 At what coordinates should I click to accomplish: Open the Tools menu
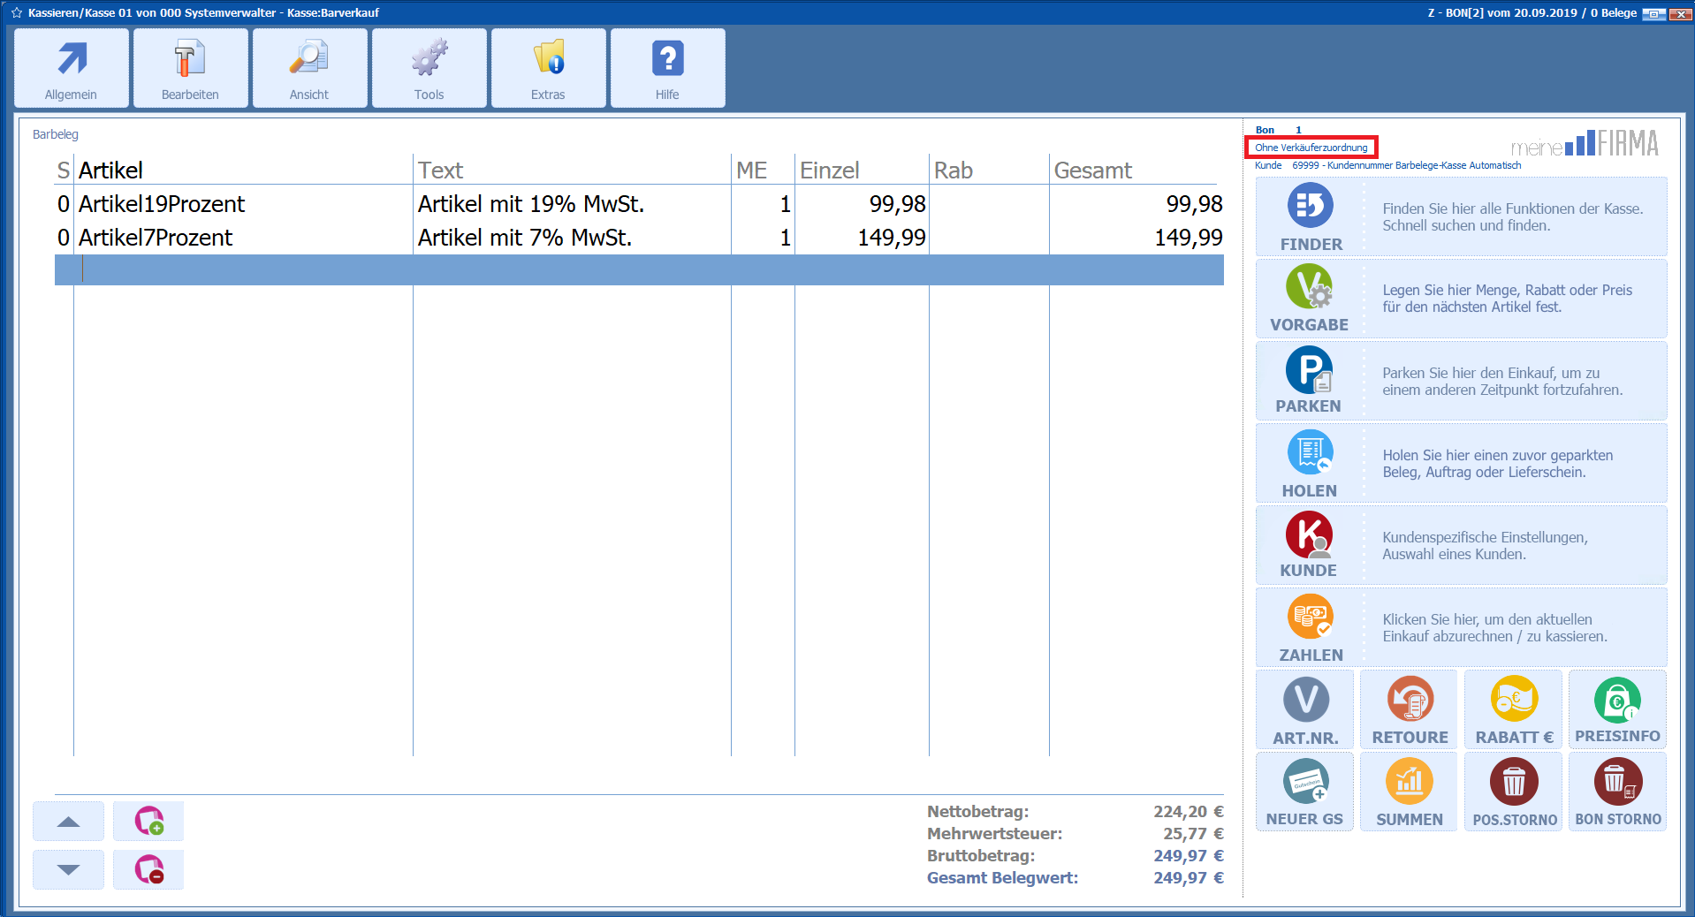pyautogui.click(x=429, y=69)
